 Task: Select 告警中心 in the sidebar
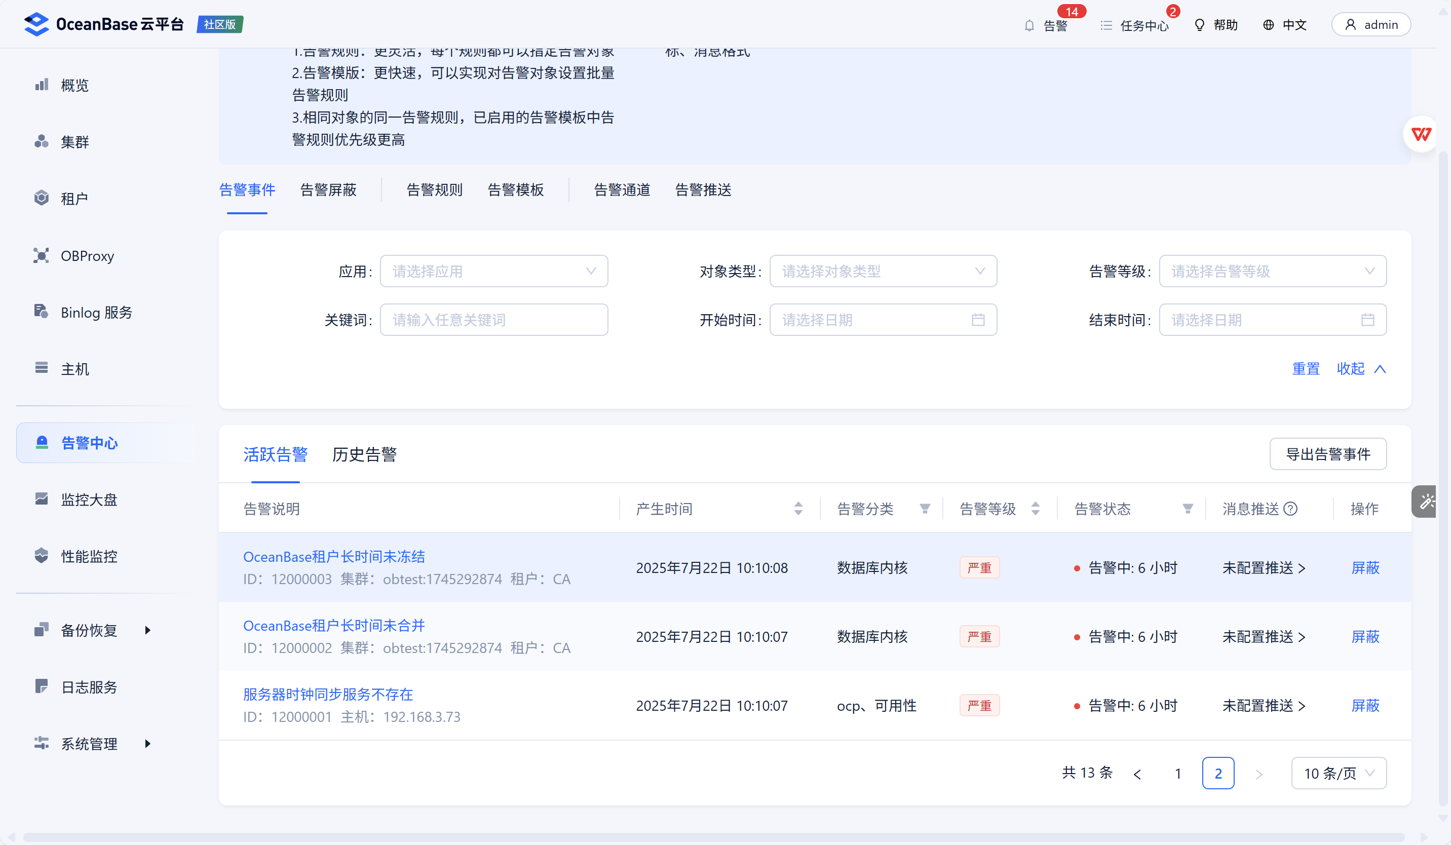(104, 443)
